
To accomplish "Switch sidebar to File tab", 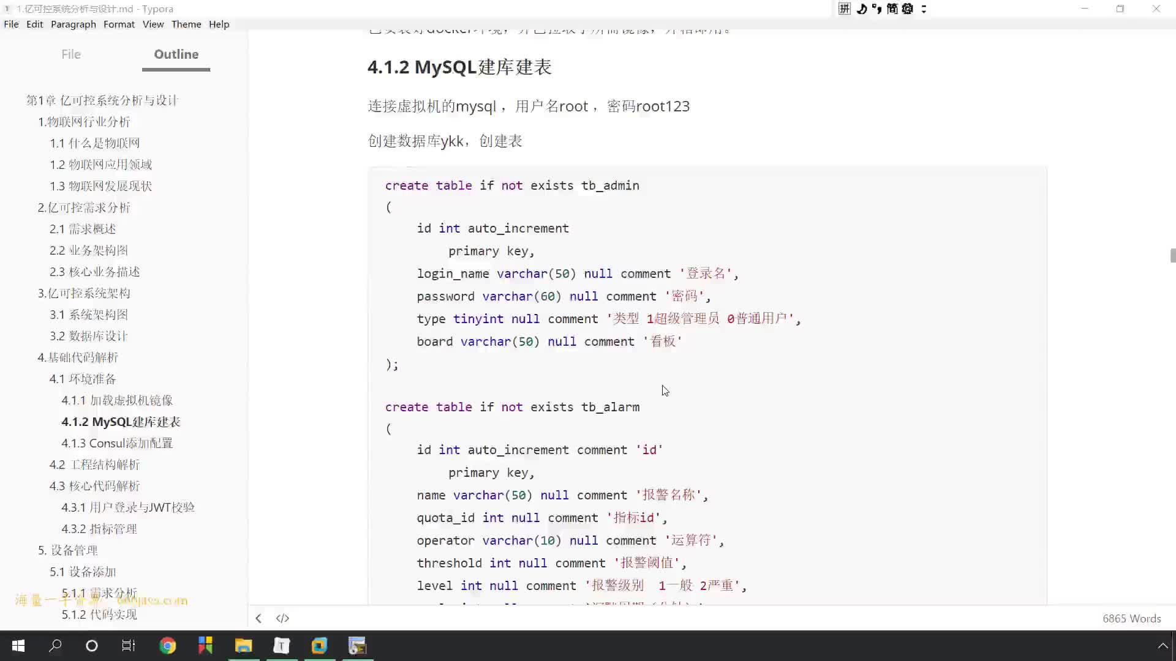I will [x=71, y=54].
